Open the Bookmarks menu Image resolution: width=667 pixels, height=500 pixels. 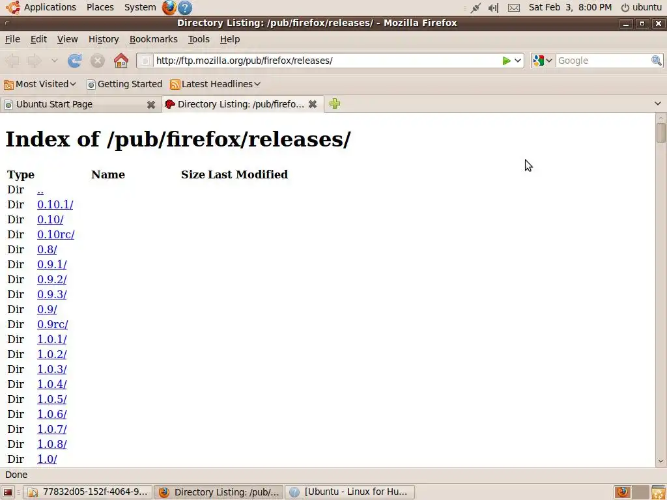pyautogui.click(x=153, y=39)
